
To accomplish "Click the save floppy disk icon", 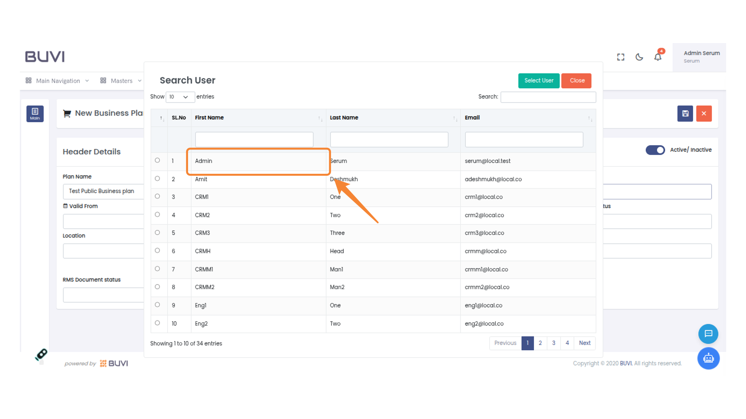I will coord(685,114).
